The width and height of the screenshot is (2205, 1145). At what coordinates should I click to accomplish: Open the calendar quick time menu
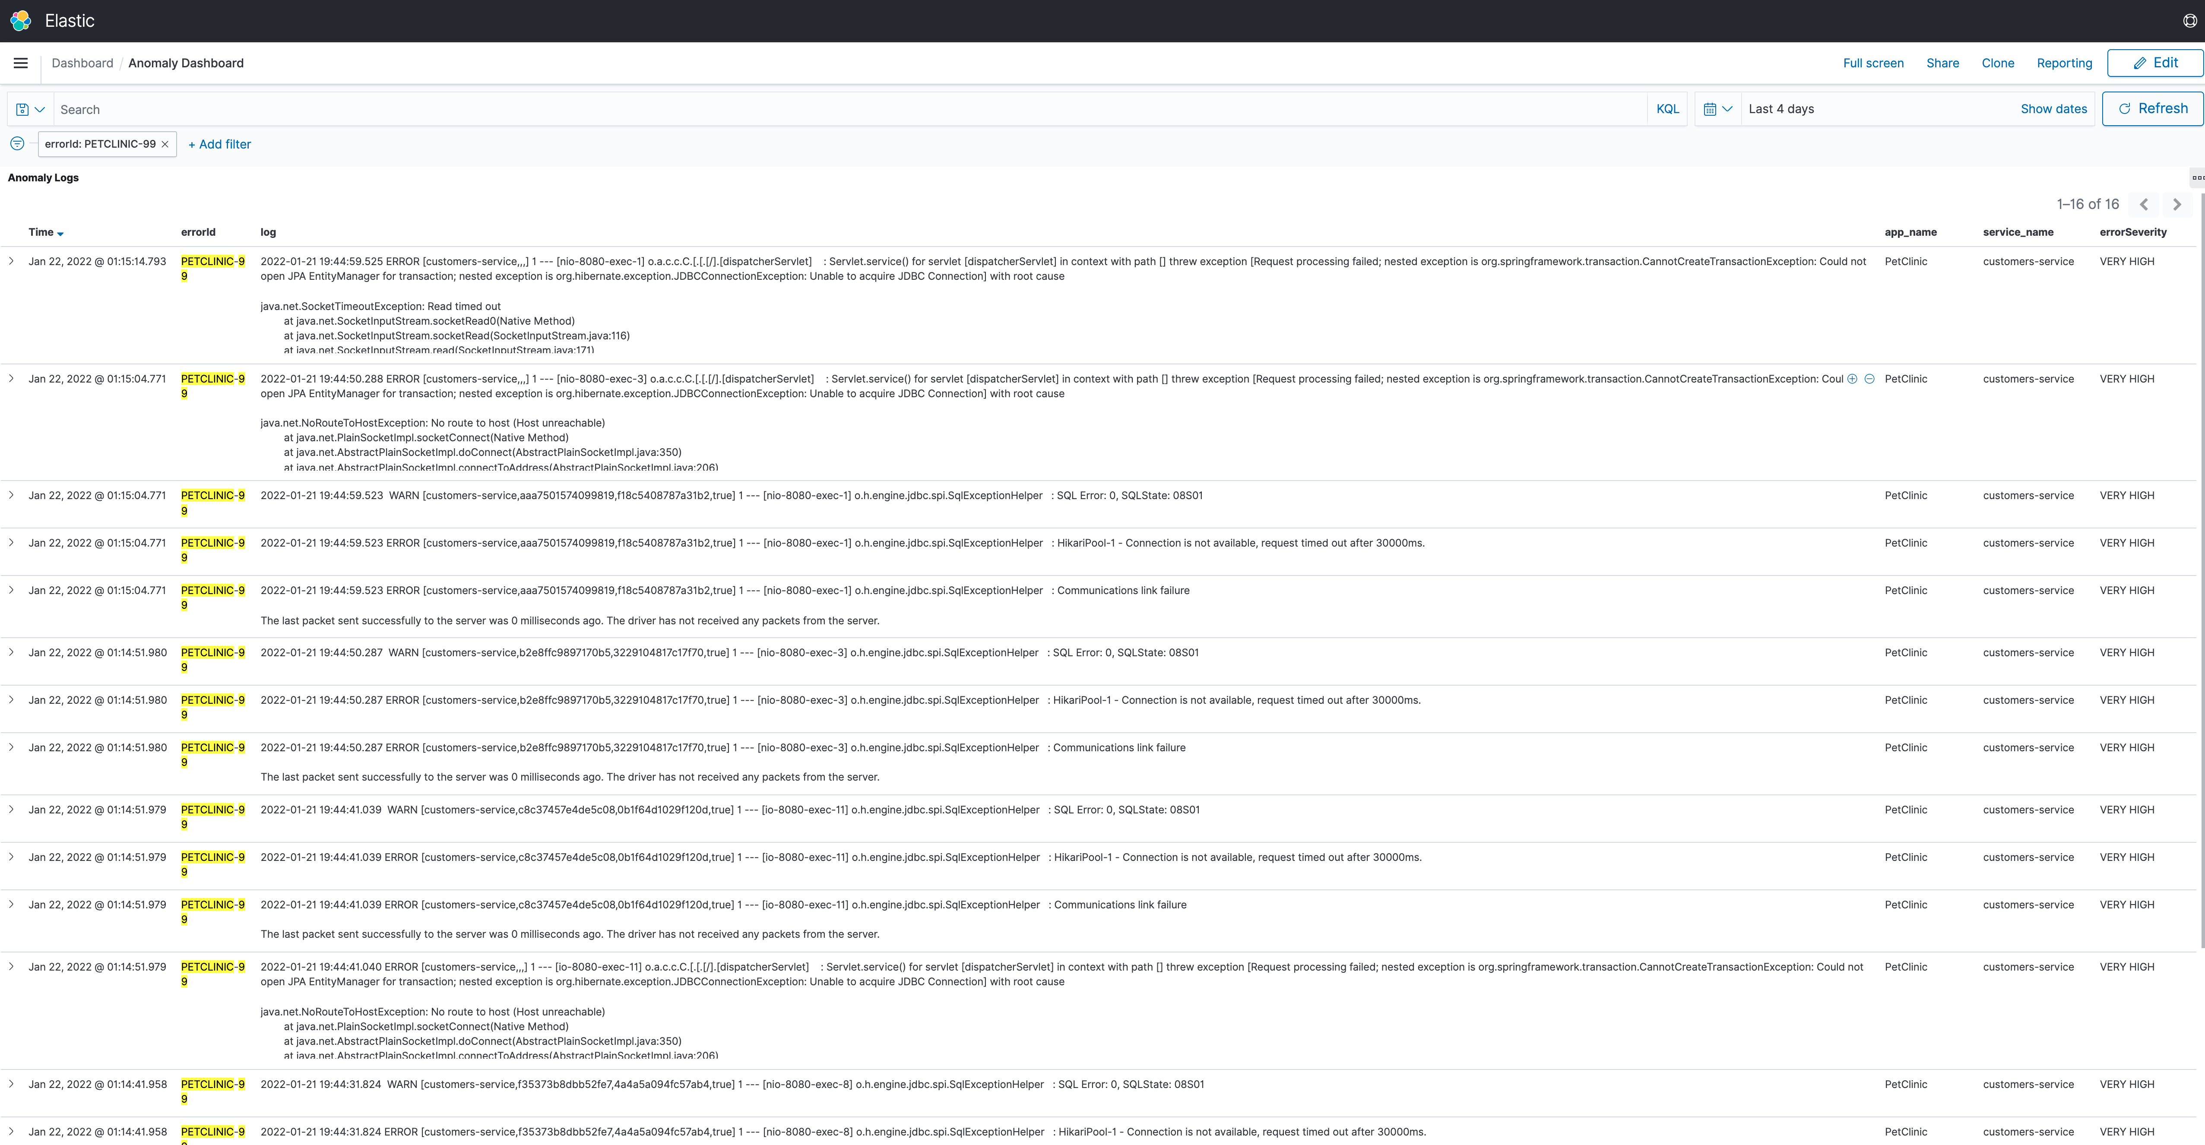point(1718,109)
